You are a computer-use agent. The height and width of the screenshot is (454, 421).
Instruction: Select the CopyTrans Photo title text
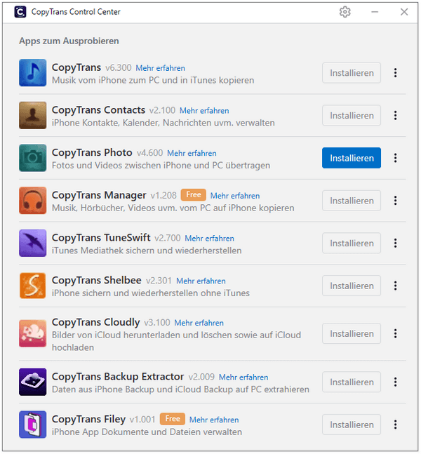coord(92,152)
